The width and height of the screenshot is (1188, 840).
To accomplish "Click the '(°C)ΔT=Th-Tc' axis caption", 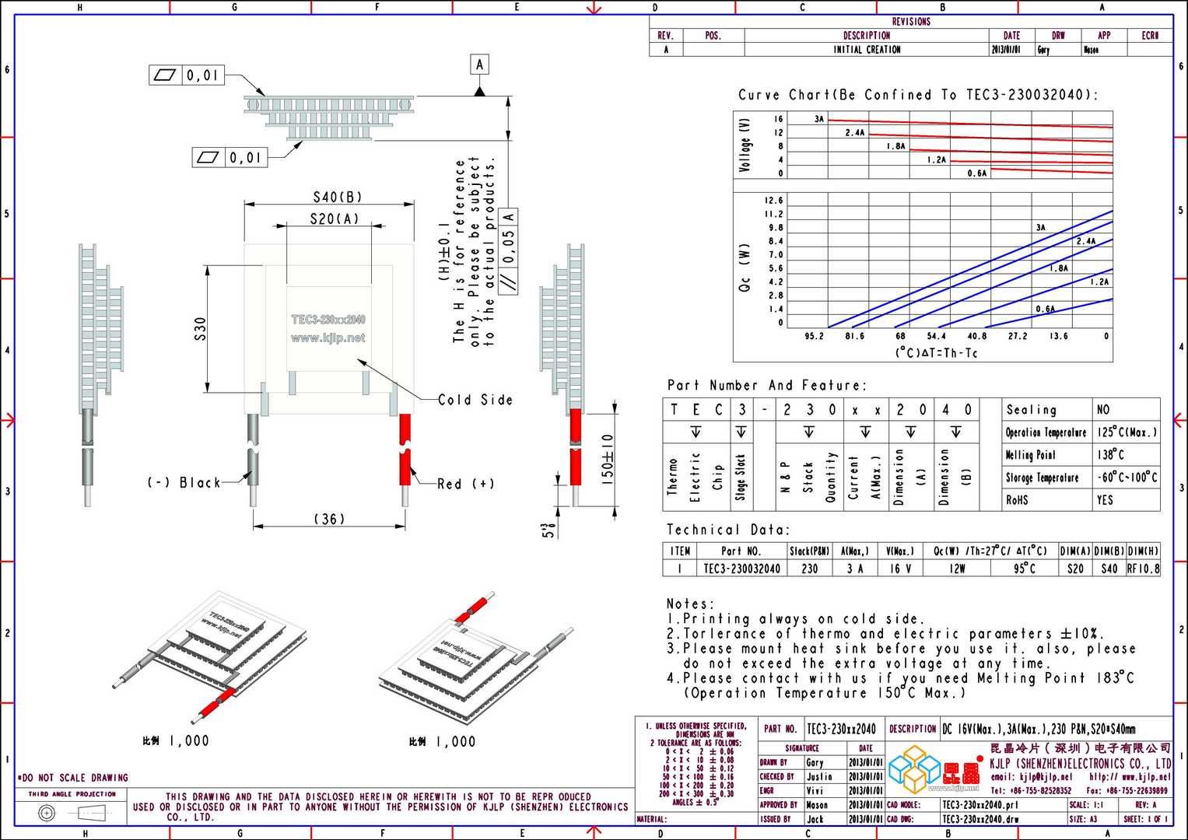I will (936, 353).
